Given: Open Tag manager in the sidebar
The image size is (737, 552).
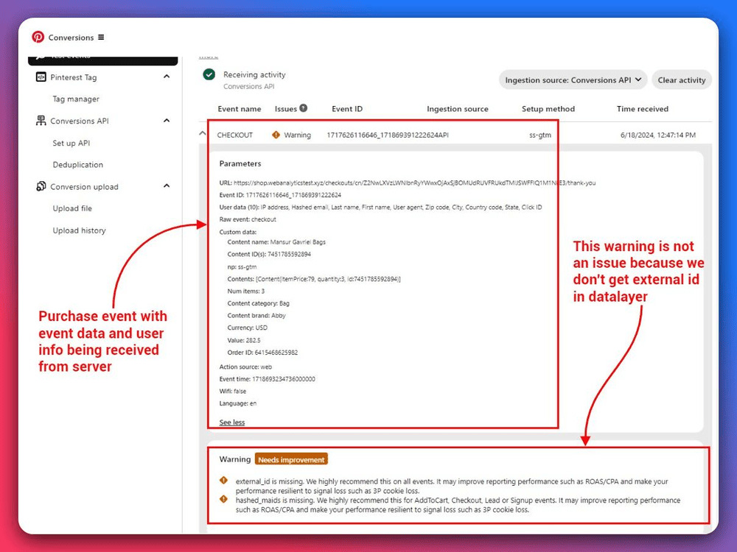Looking at the screenshot, I should pos(76,99).
